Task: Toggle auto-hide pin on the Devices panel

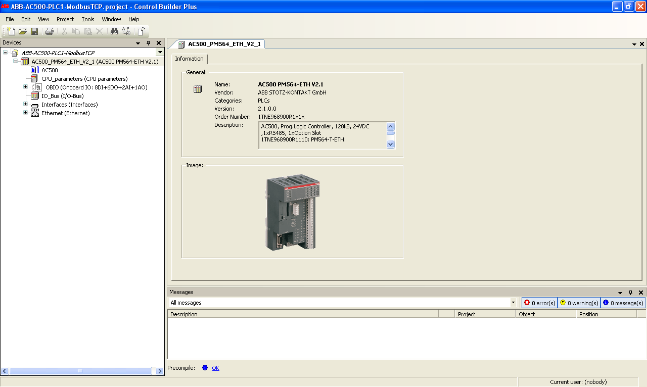Action: (149, 42)
